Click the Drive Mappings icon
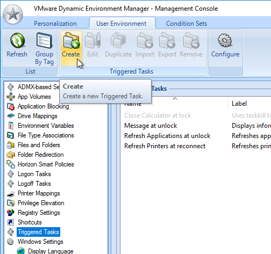 tap(11, 116)
